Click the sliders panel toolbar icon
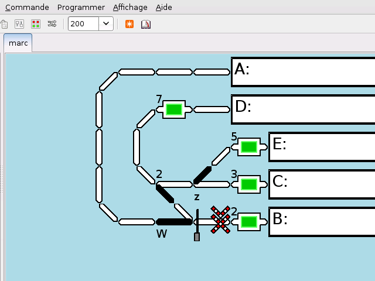375x281 pixels. 19,24
